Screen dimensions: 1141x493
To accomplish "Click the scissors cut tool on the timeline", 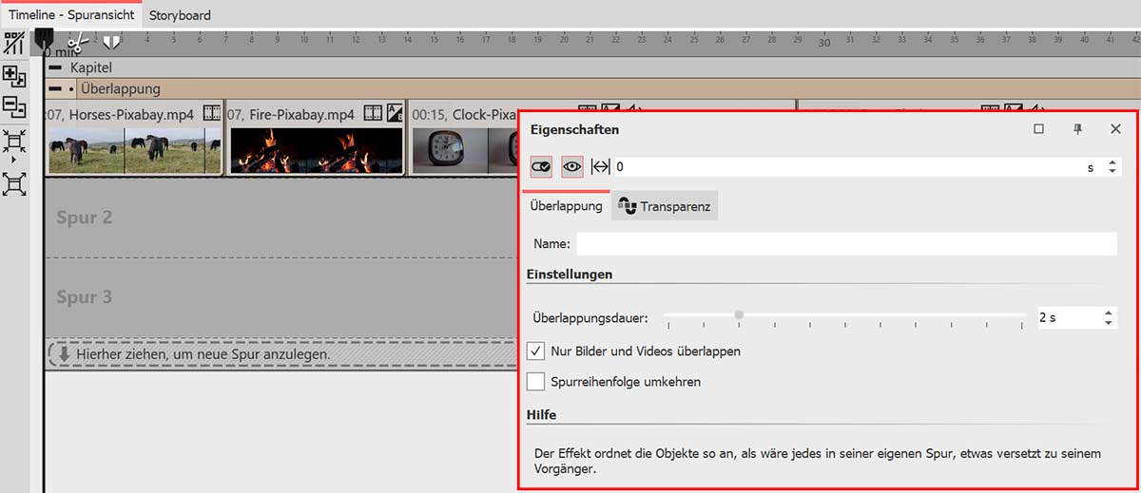I will tap(80, 41).
